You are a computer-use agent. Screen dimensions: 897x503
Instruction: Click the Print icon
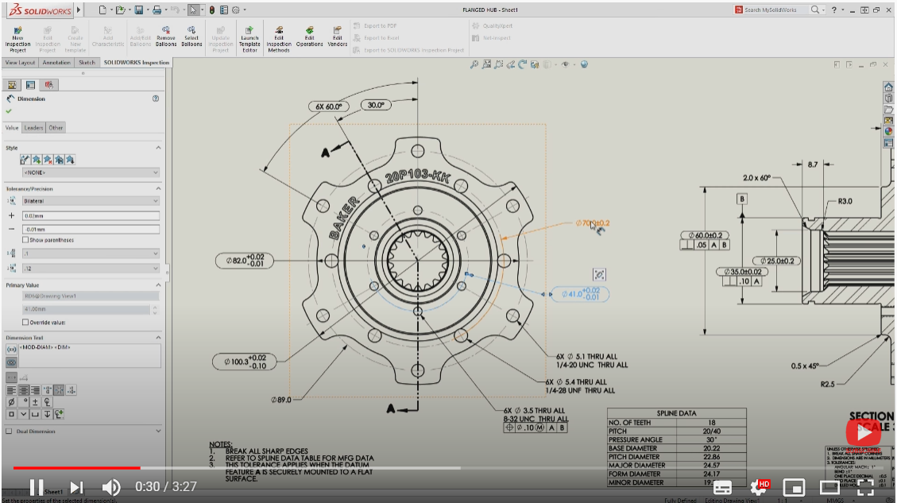[157, 10]
